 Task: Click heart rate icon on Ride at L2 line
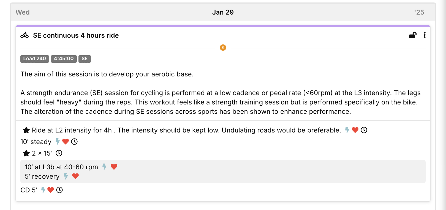coord(355,130)
